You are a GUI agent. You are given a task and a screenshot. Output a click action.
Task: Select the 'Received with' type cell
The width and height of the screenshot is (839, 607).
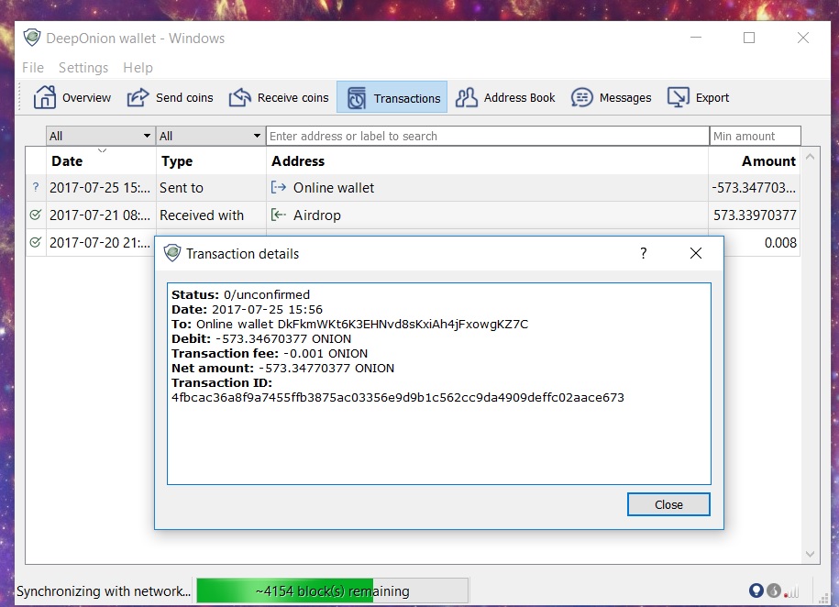pos(211,215)
